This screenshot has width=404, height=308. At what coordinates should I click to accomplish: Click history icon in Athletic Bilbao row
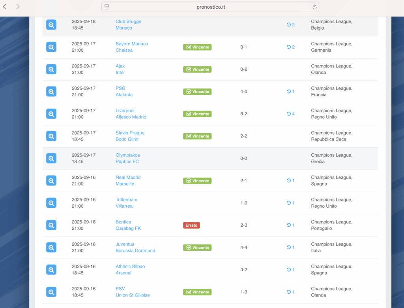click(x=289, y=270)
